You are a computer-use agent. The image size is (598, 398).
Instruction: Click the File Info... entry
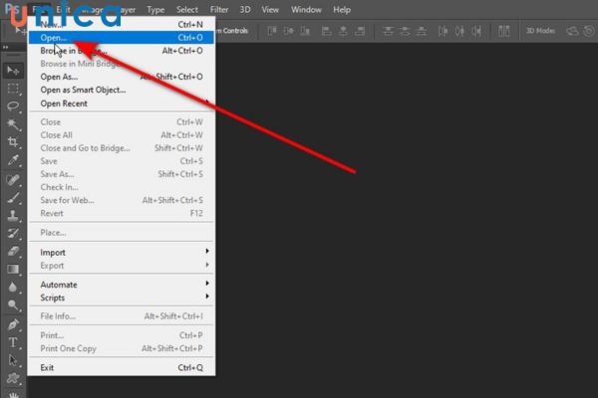(122, 316)
